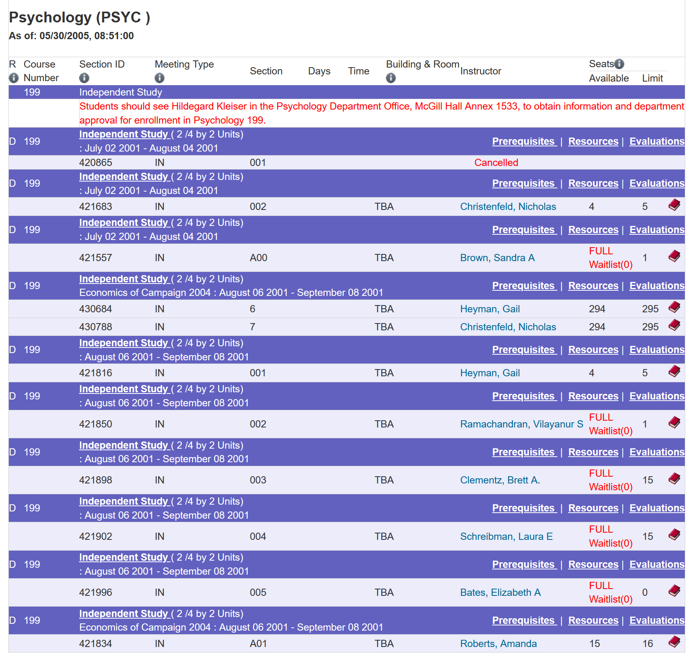
Task: Click the info icon under Building & Room
Action: pos(391,78)
